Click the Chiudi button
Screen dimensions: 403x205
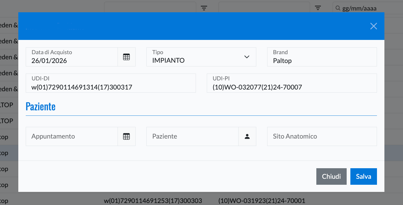331,176
